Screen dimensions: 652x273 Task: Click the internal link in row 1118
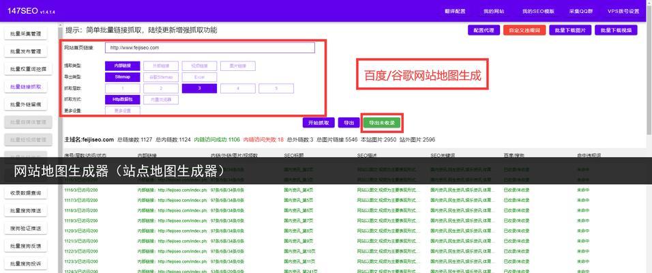coord(172,210)
